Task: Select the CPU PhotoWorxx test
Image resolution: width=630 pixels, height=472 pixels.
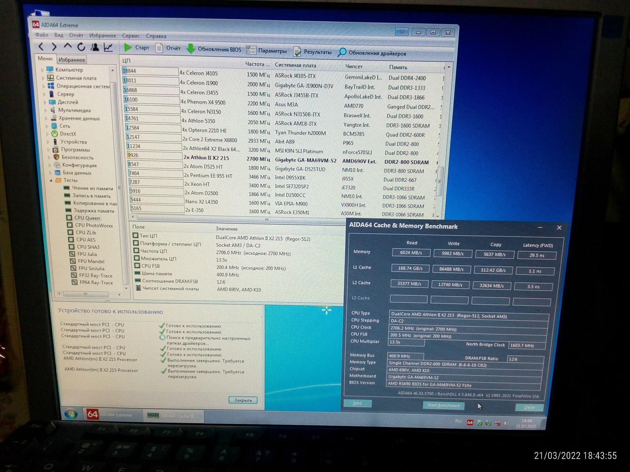Action: pos(90,225)
